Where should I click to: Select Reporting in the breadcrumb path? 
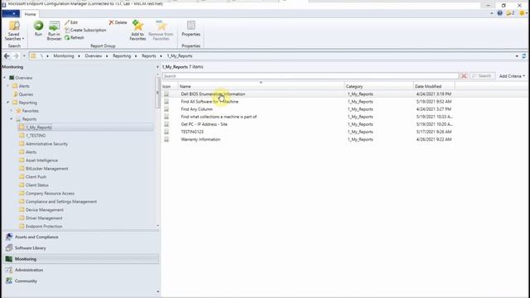122,55
